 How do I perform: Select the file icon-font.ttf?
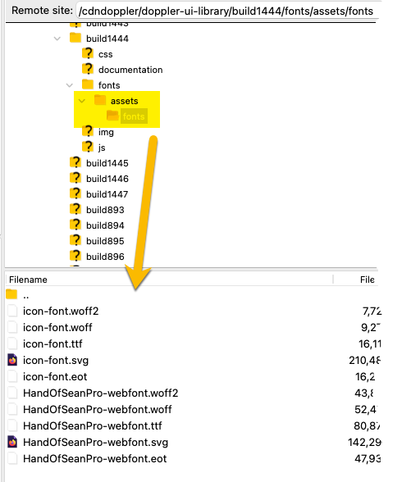(x=53, y=343)
